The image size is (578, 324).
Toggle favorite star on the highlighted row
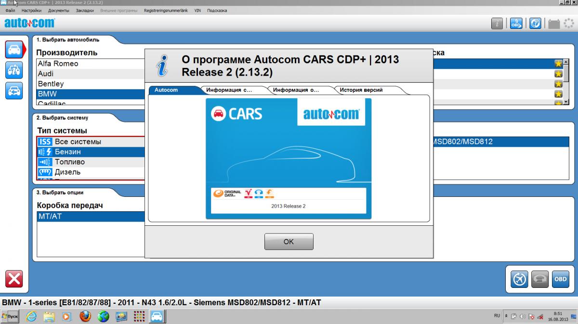[x=558, y=64]
